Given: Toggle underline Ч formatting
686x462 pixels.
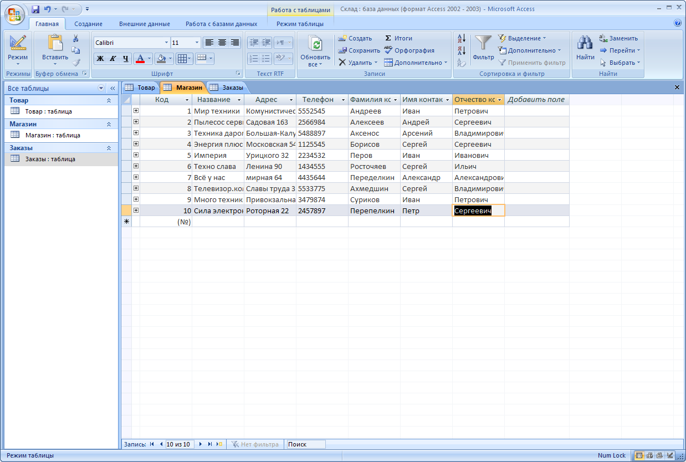Looking at the screenshot, I should click(125, 58).
